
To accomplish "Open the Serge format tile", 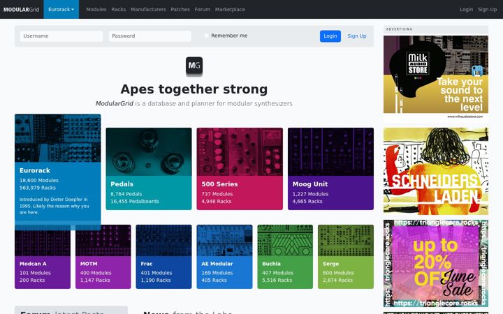I will click(346, 257).
